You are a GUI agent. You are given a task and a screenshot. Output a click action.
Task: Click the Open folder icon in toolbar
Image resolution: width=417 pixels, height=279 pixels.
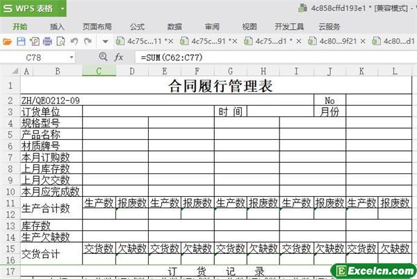(x=8, y=42)
